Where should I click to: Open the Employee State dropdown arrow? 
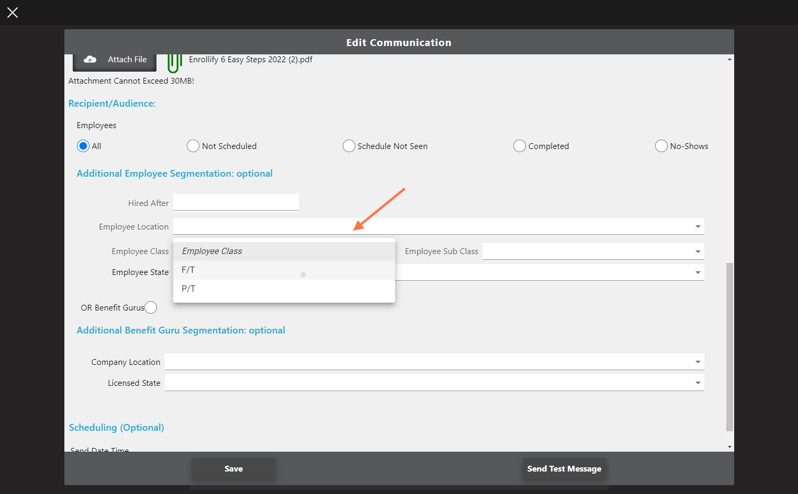[x=698, y=272]
